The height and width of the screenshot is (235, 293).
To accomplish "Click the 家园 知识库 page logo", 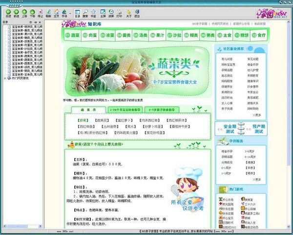I will point(81,24).
